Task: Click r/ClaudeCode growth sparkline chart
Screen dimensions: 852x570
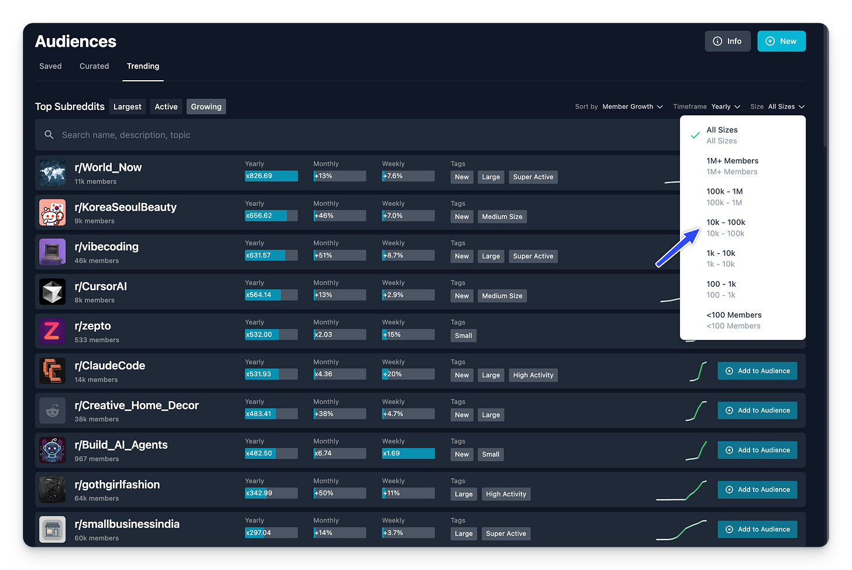Action: coord(698,371)
